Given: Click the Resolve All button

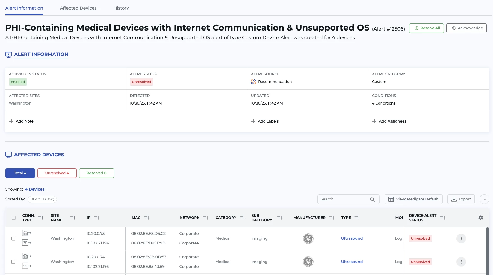Looking at the screenshot, I should (x=426, y=28).
